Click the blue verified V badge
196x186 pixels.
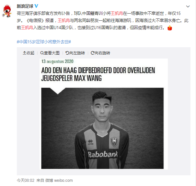point(36,6)
